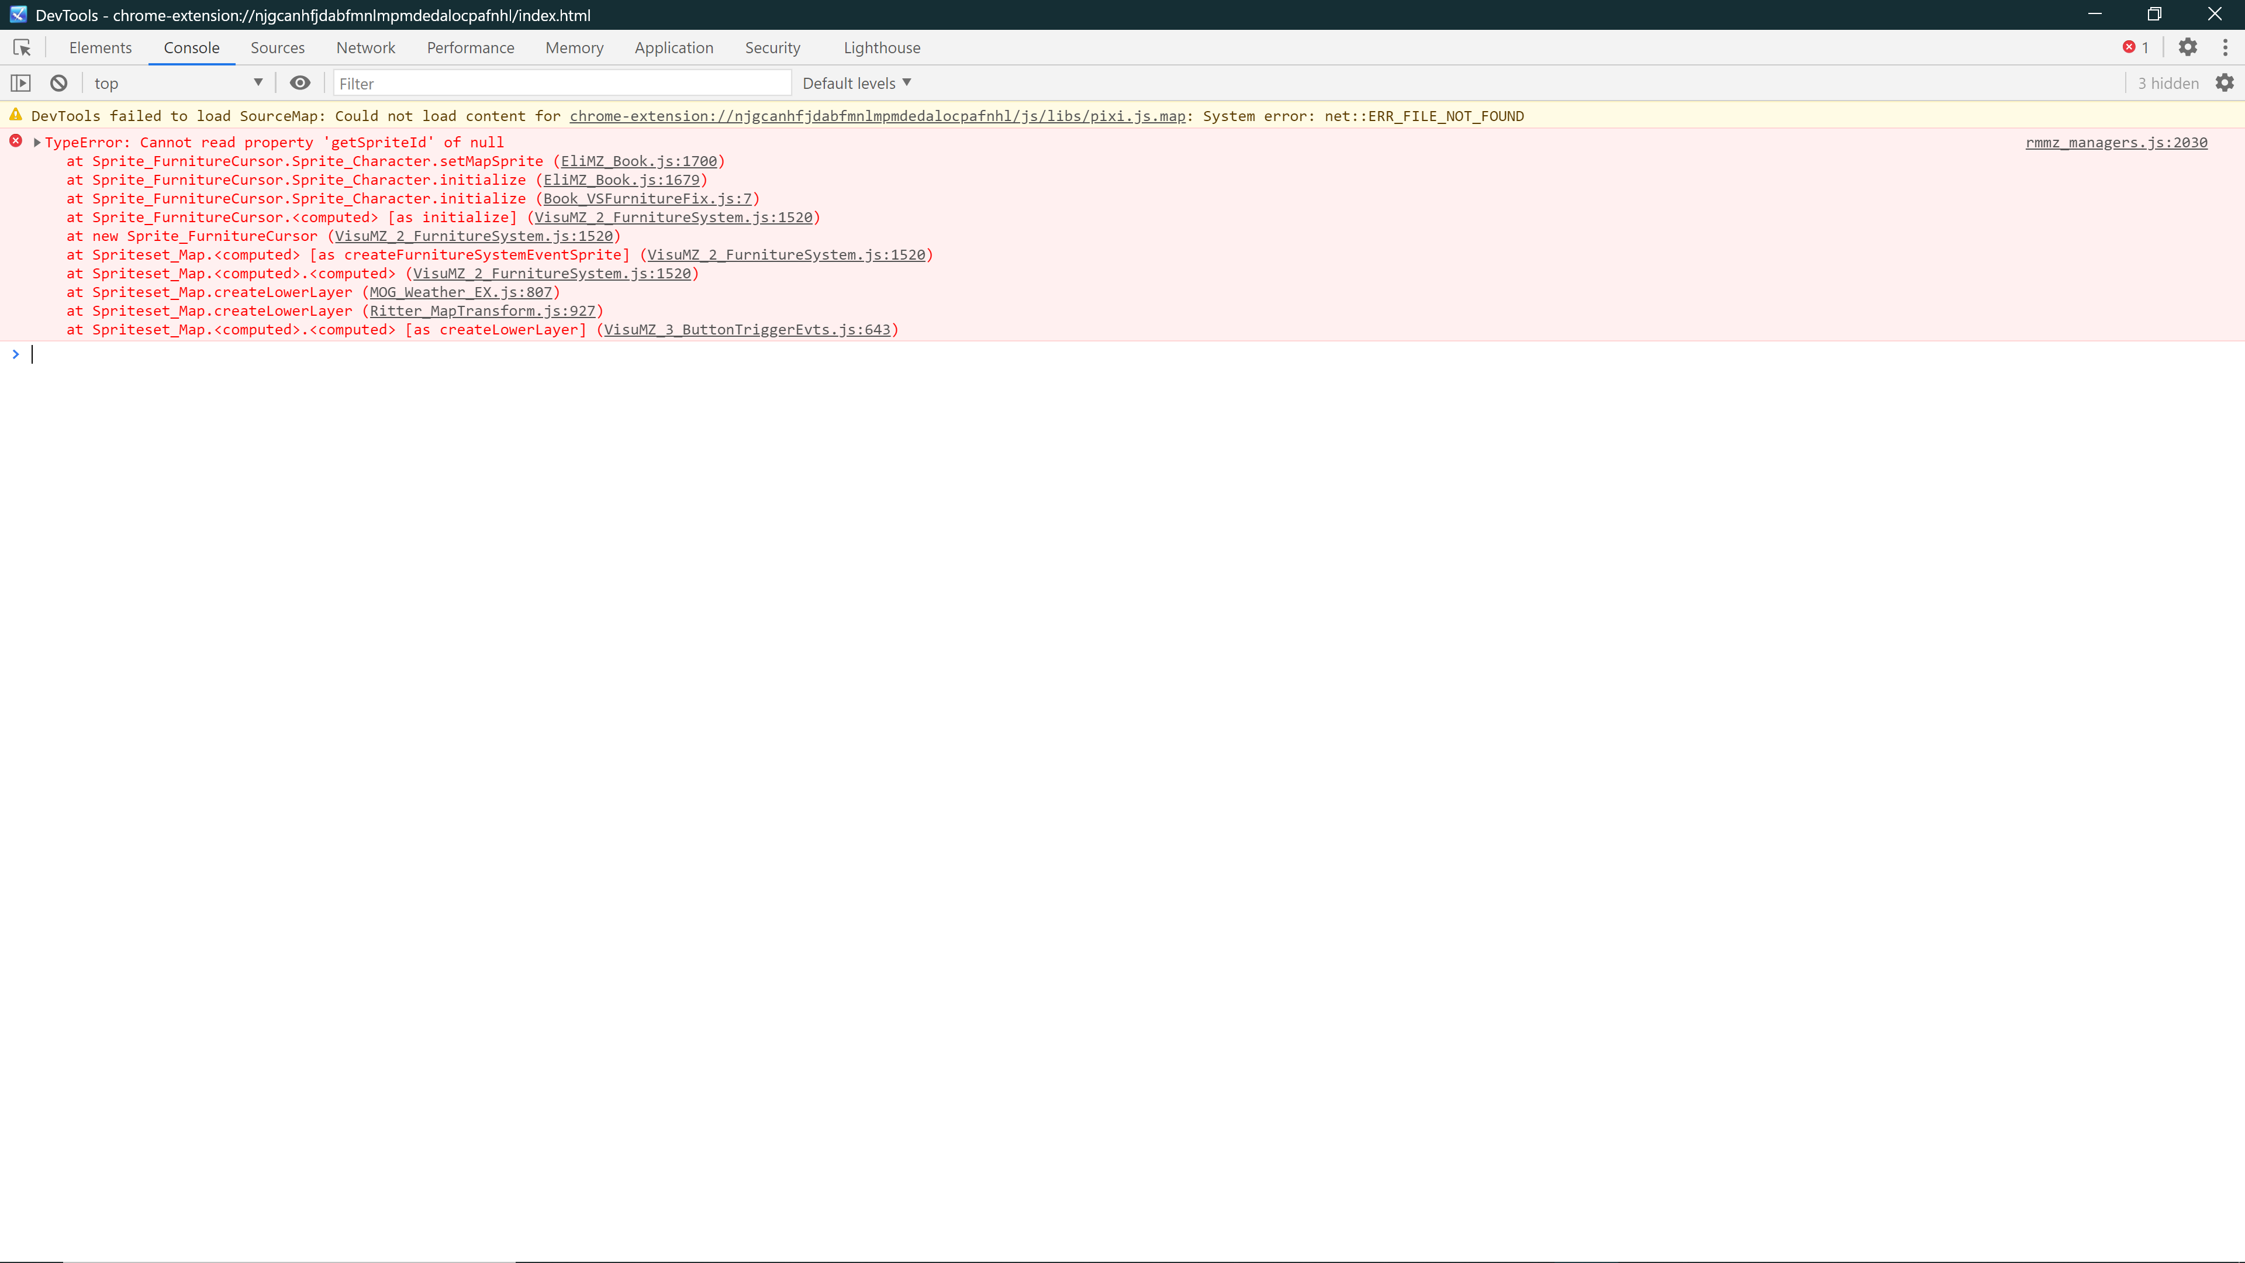Click the Filter input field
The width and height of the screenshot is (2245, 1263).
(x=562, y=83)
